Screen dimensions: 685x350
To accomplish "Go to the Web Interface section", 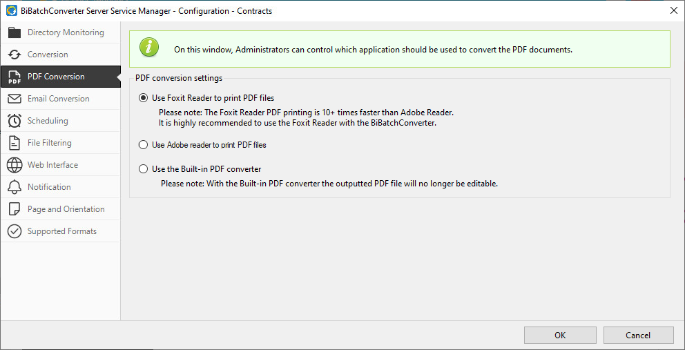I will point(52,165).
